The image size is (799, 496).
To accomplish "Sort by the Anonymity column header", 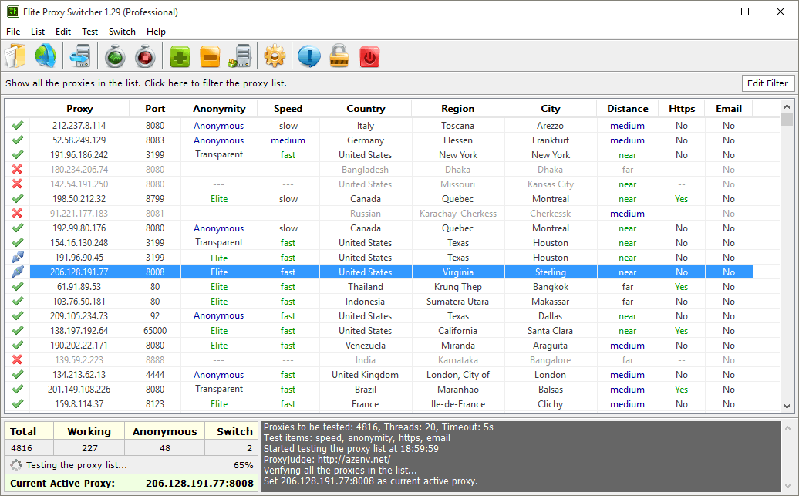I will 218,108.
